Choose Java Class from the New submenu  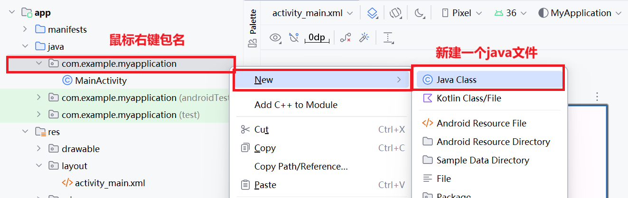[456, 80]
